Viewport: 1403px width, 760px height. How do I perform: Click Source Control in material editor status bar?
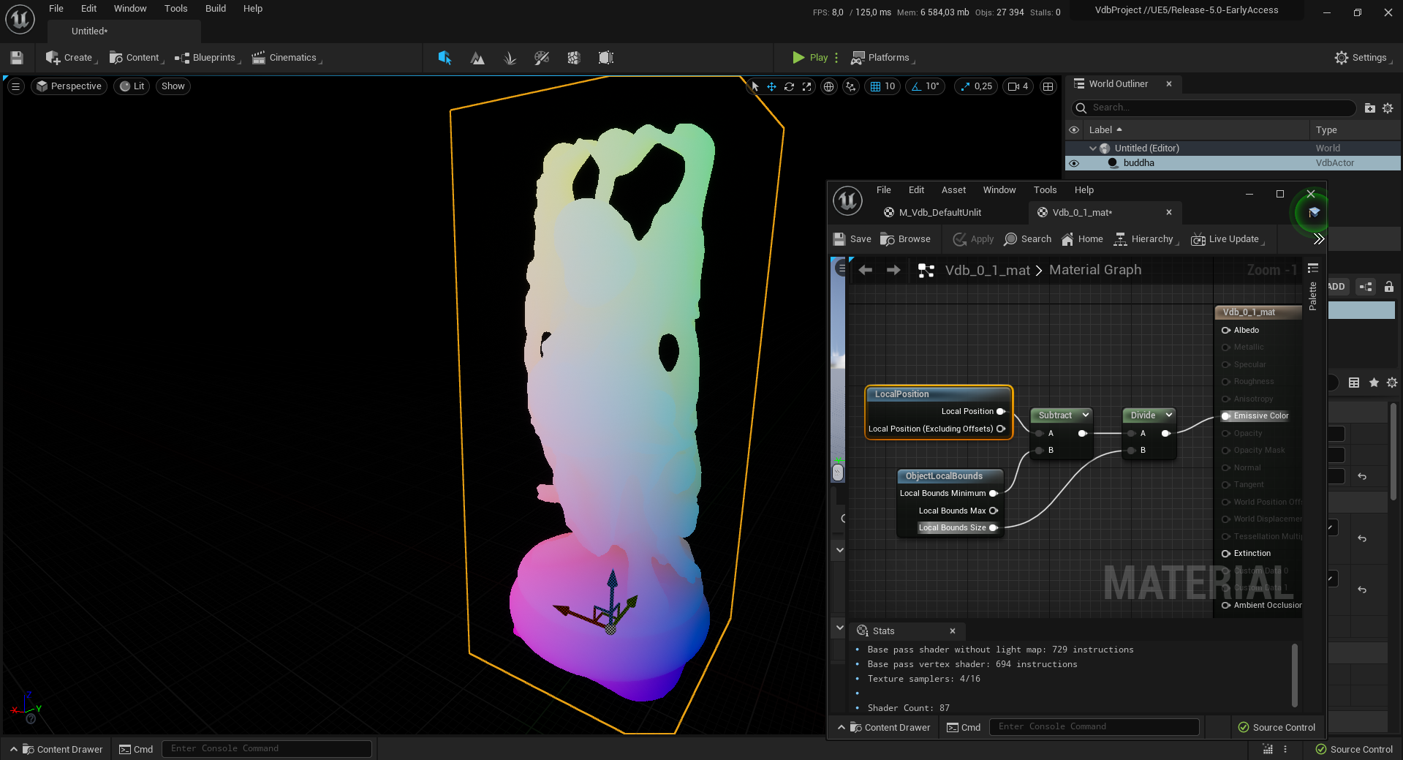tap(1277, 727)
